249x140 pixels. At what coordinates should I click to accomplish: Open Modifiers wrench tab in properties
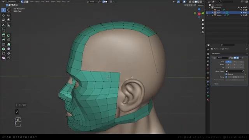pos(208,82)
